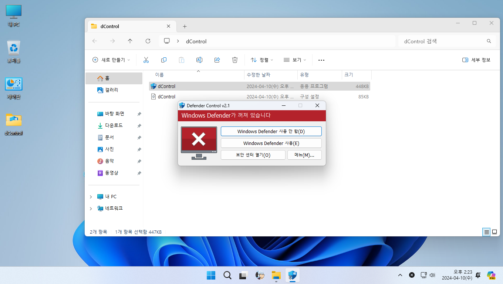Open the three-dots more options menu
Screen dimensions: 503x284
tap(321, 60)
